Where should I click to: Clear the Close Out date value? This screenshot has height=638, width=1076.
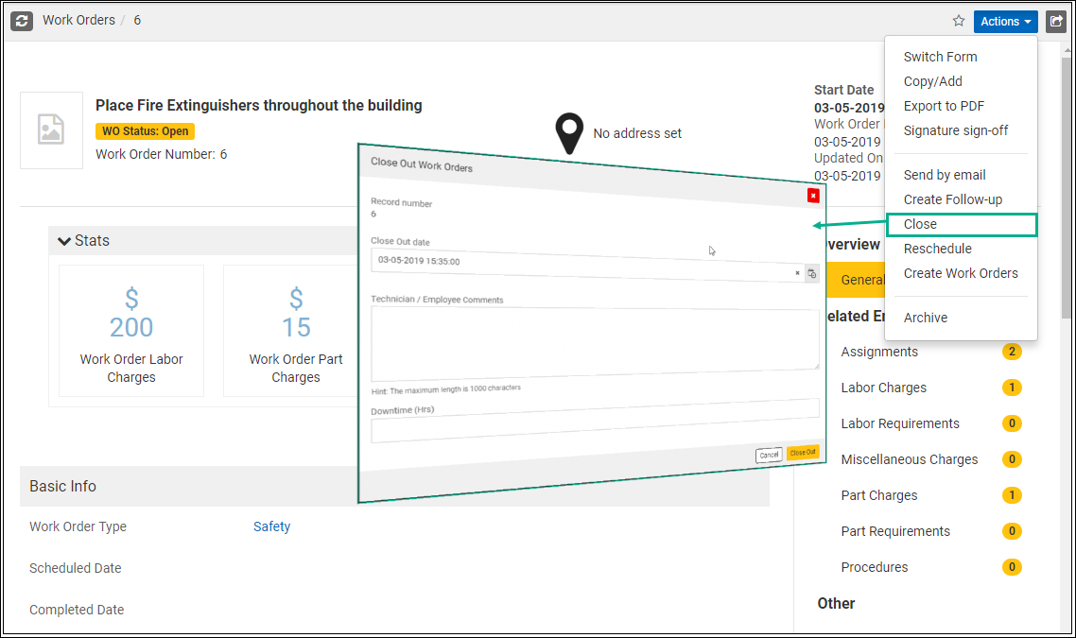797,273
